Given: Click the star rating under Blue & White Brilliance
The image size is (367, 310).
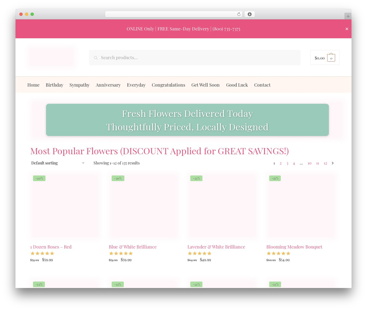Looking at the screenshot, I should click(x=121, y=253).
